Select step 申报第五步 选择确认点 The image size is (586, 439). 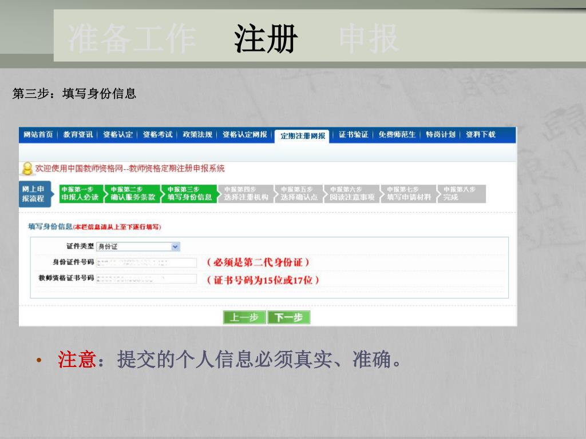pyautogui.click(x=299, y=194)
